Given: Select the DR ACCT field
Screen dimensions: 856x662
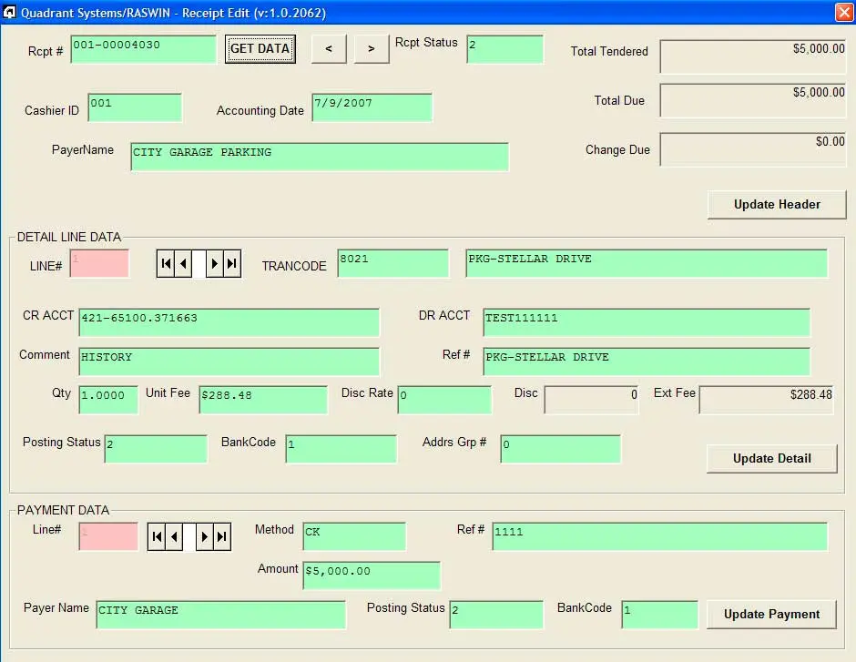Looking at the screenshot, I should 647,322.
